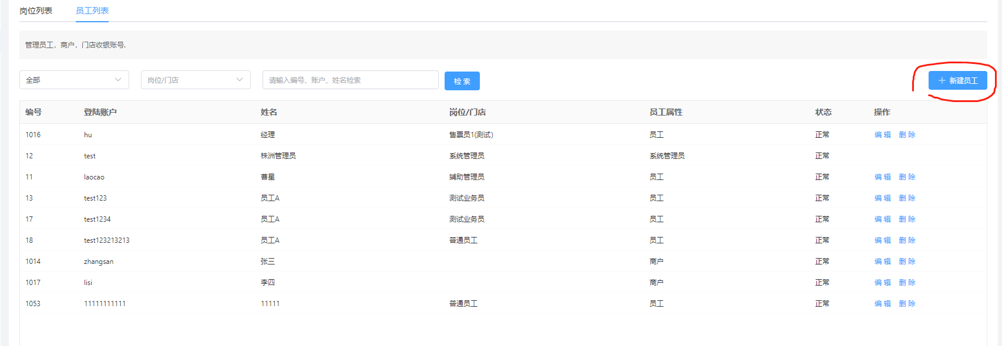
Task: Edit the test123213213 account
Action: (x=882, y=240)
